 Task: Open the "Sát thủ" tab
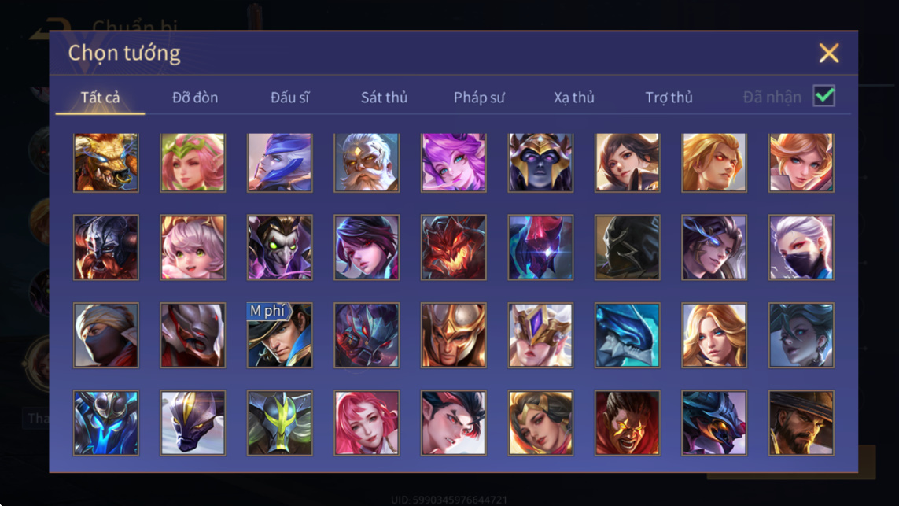click(x=384, y=98)
